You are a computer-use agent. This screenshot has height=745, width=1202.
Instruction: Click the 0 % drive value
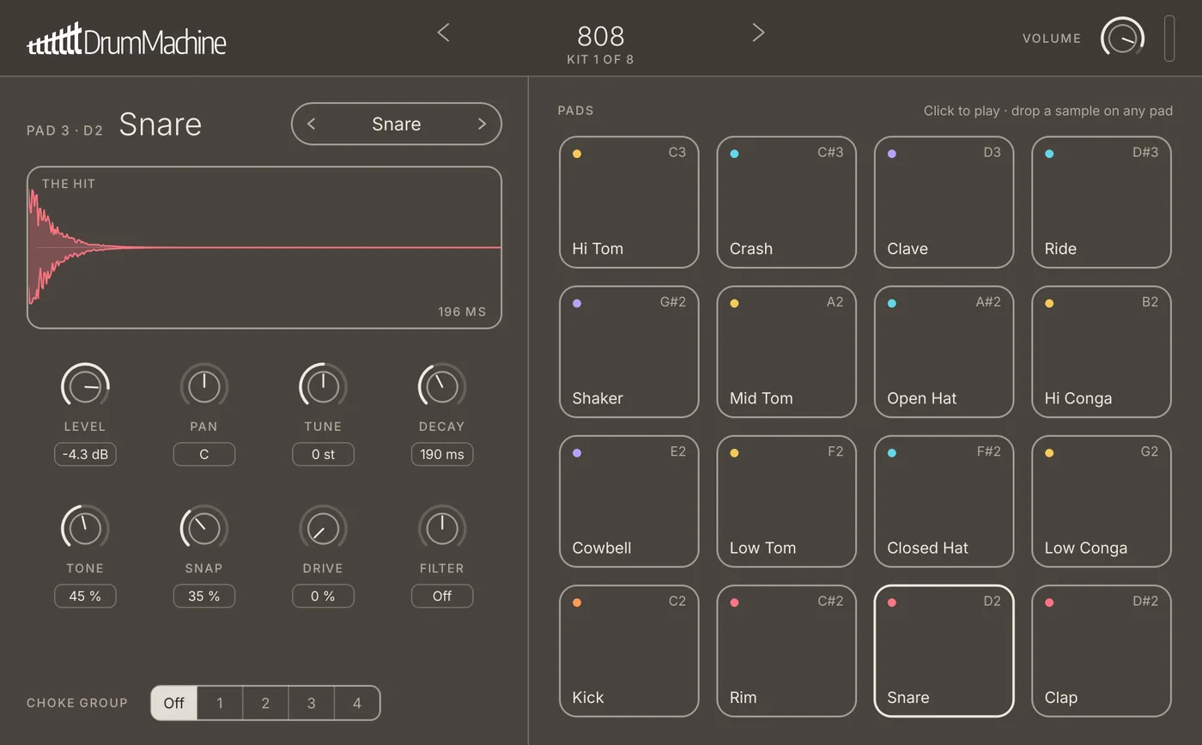click(x=323, y=596)
